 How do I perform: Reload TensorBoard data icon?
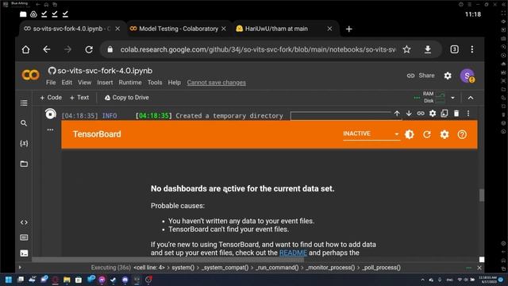(427, 134)
